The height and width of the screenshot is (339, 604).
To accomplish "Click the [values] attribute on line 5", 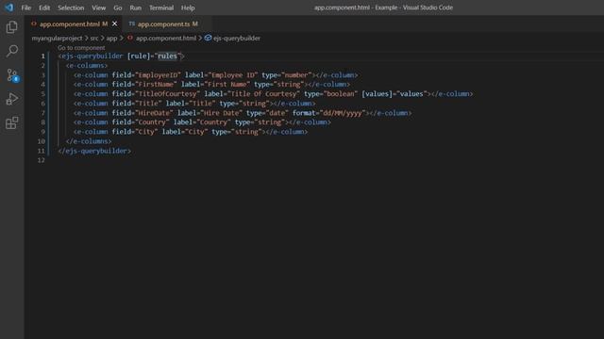I will click(x=377, y=94).
